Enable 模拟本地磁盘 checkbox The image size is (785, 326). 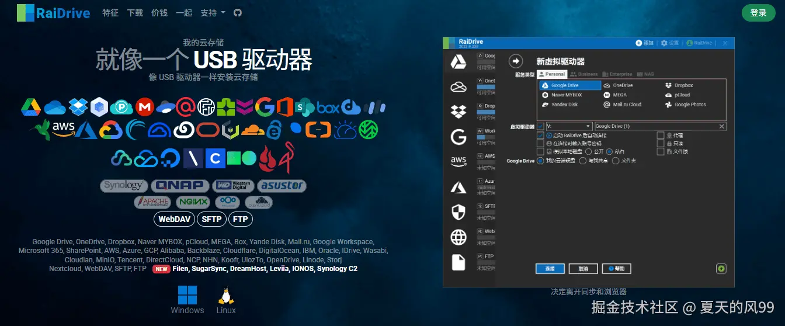coord(540,151)
